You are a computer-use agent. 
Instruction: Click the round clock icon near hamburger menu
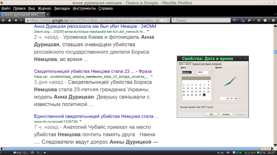point(265,21)
